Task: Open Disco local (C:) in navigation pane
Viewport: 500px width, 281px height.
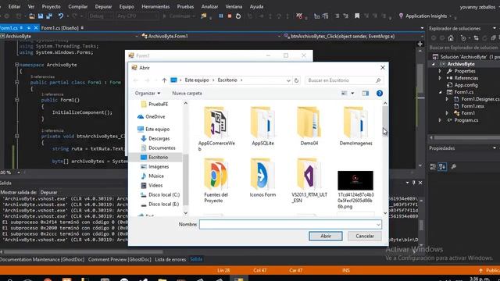Action: pos(160,194)
